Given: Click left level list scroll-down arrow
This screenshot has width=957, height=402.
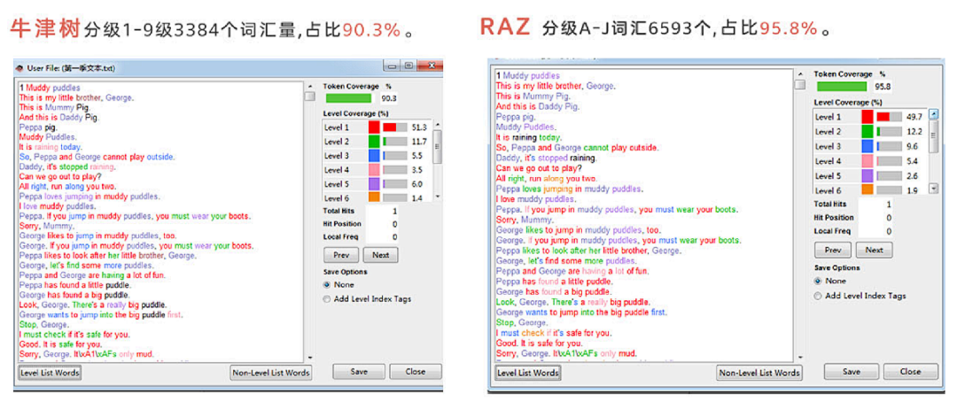Looking at the screenshot, I should tap(437, 197).
